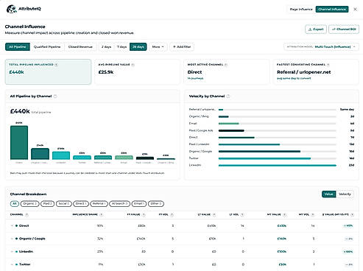The image size is (363, 271).
Task: Select the Qualified Pipeline filter
Action: tap(47, 46)
